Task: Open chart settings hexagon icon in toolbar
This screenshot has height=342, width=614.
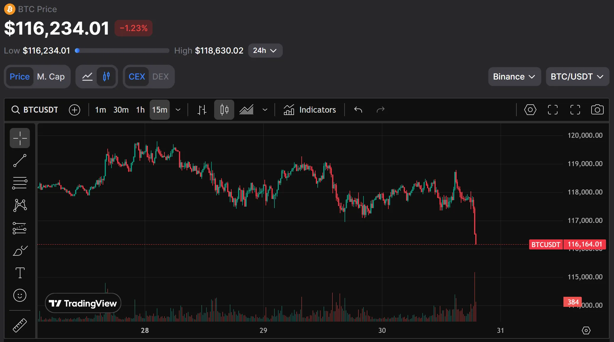Action: click(530, 110)
